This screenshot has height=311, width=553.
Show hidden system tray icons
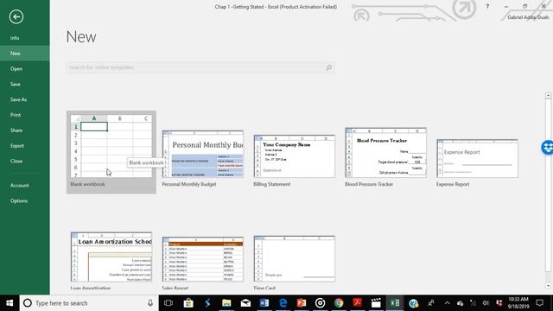click(x=447, y=303)
